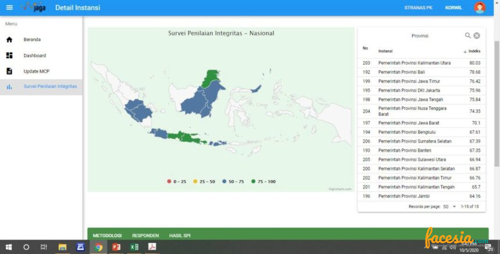Open the hamburger menu icon
The width and height of the screenshot is (500, 254).
tap(9, 8)
